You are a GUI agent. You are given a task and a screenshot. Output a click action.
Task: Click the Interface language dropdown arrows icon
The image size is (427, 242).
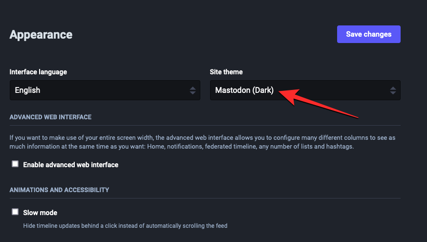192,90
